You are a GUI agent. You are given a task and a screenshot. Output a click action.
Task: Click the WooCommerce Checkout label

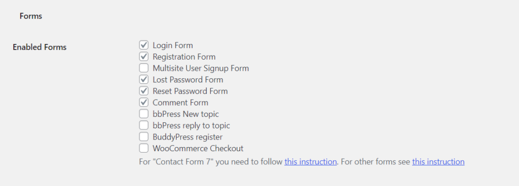[x=198, y=149]
